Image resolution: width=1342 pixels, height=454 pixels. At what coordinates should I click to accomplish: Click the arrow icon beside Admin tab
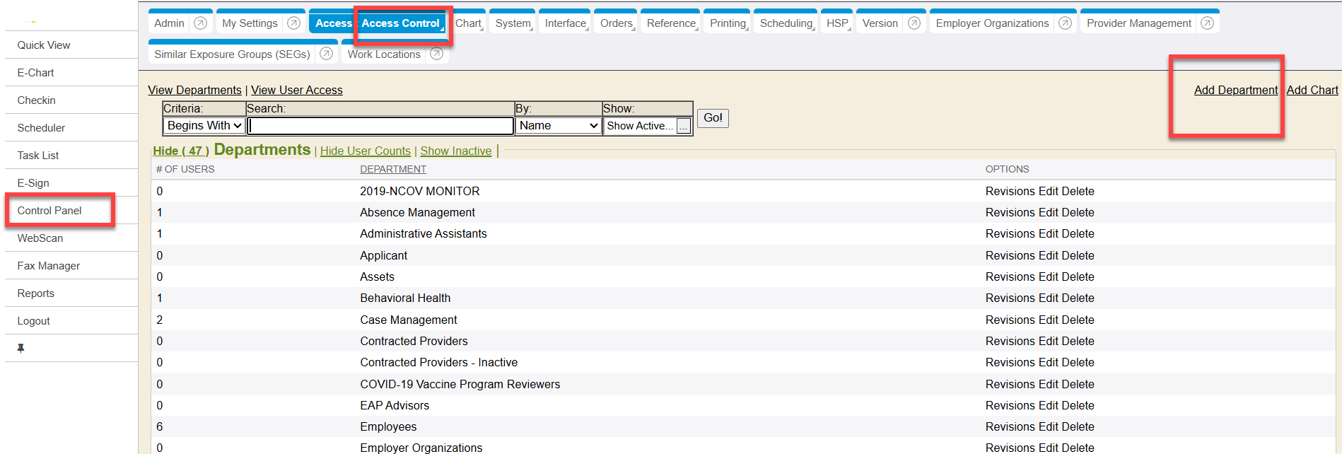(x=200, y=23)
